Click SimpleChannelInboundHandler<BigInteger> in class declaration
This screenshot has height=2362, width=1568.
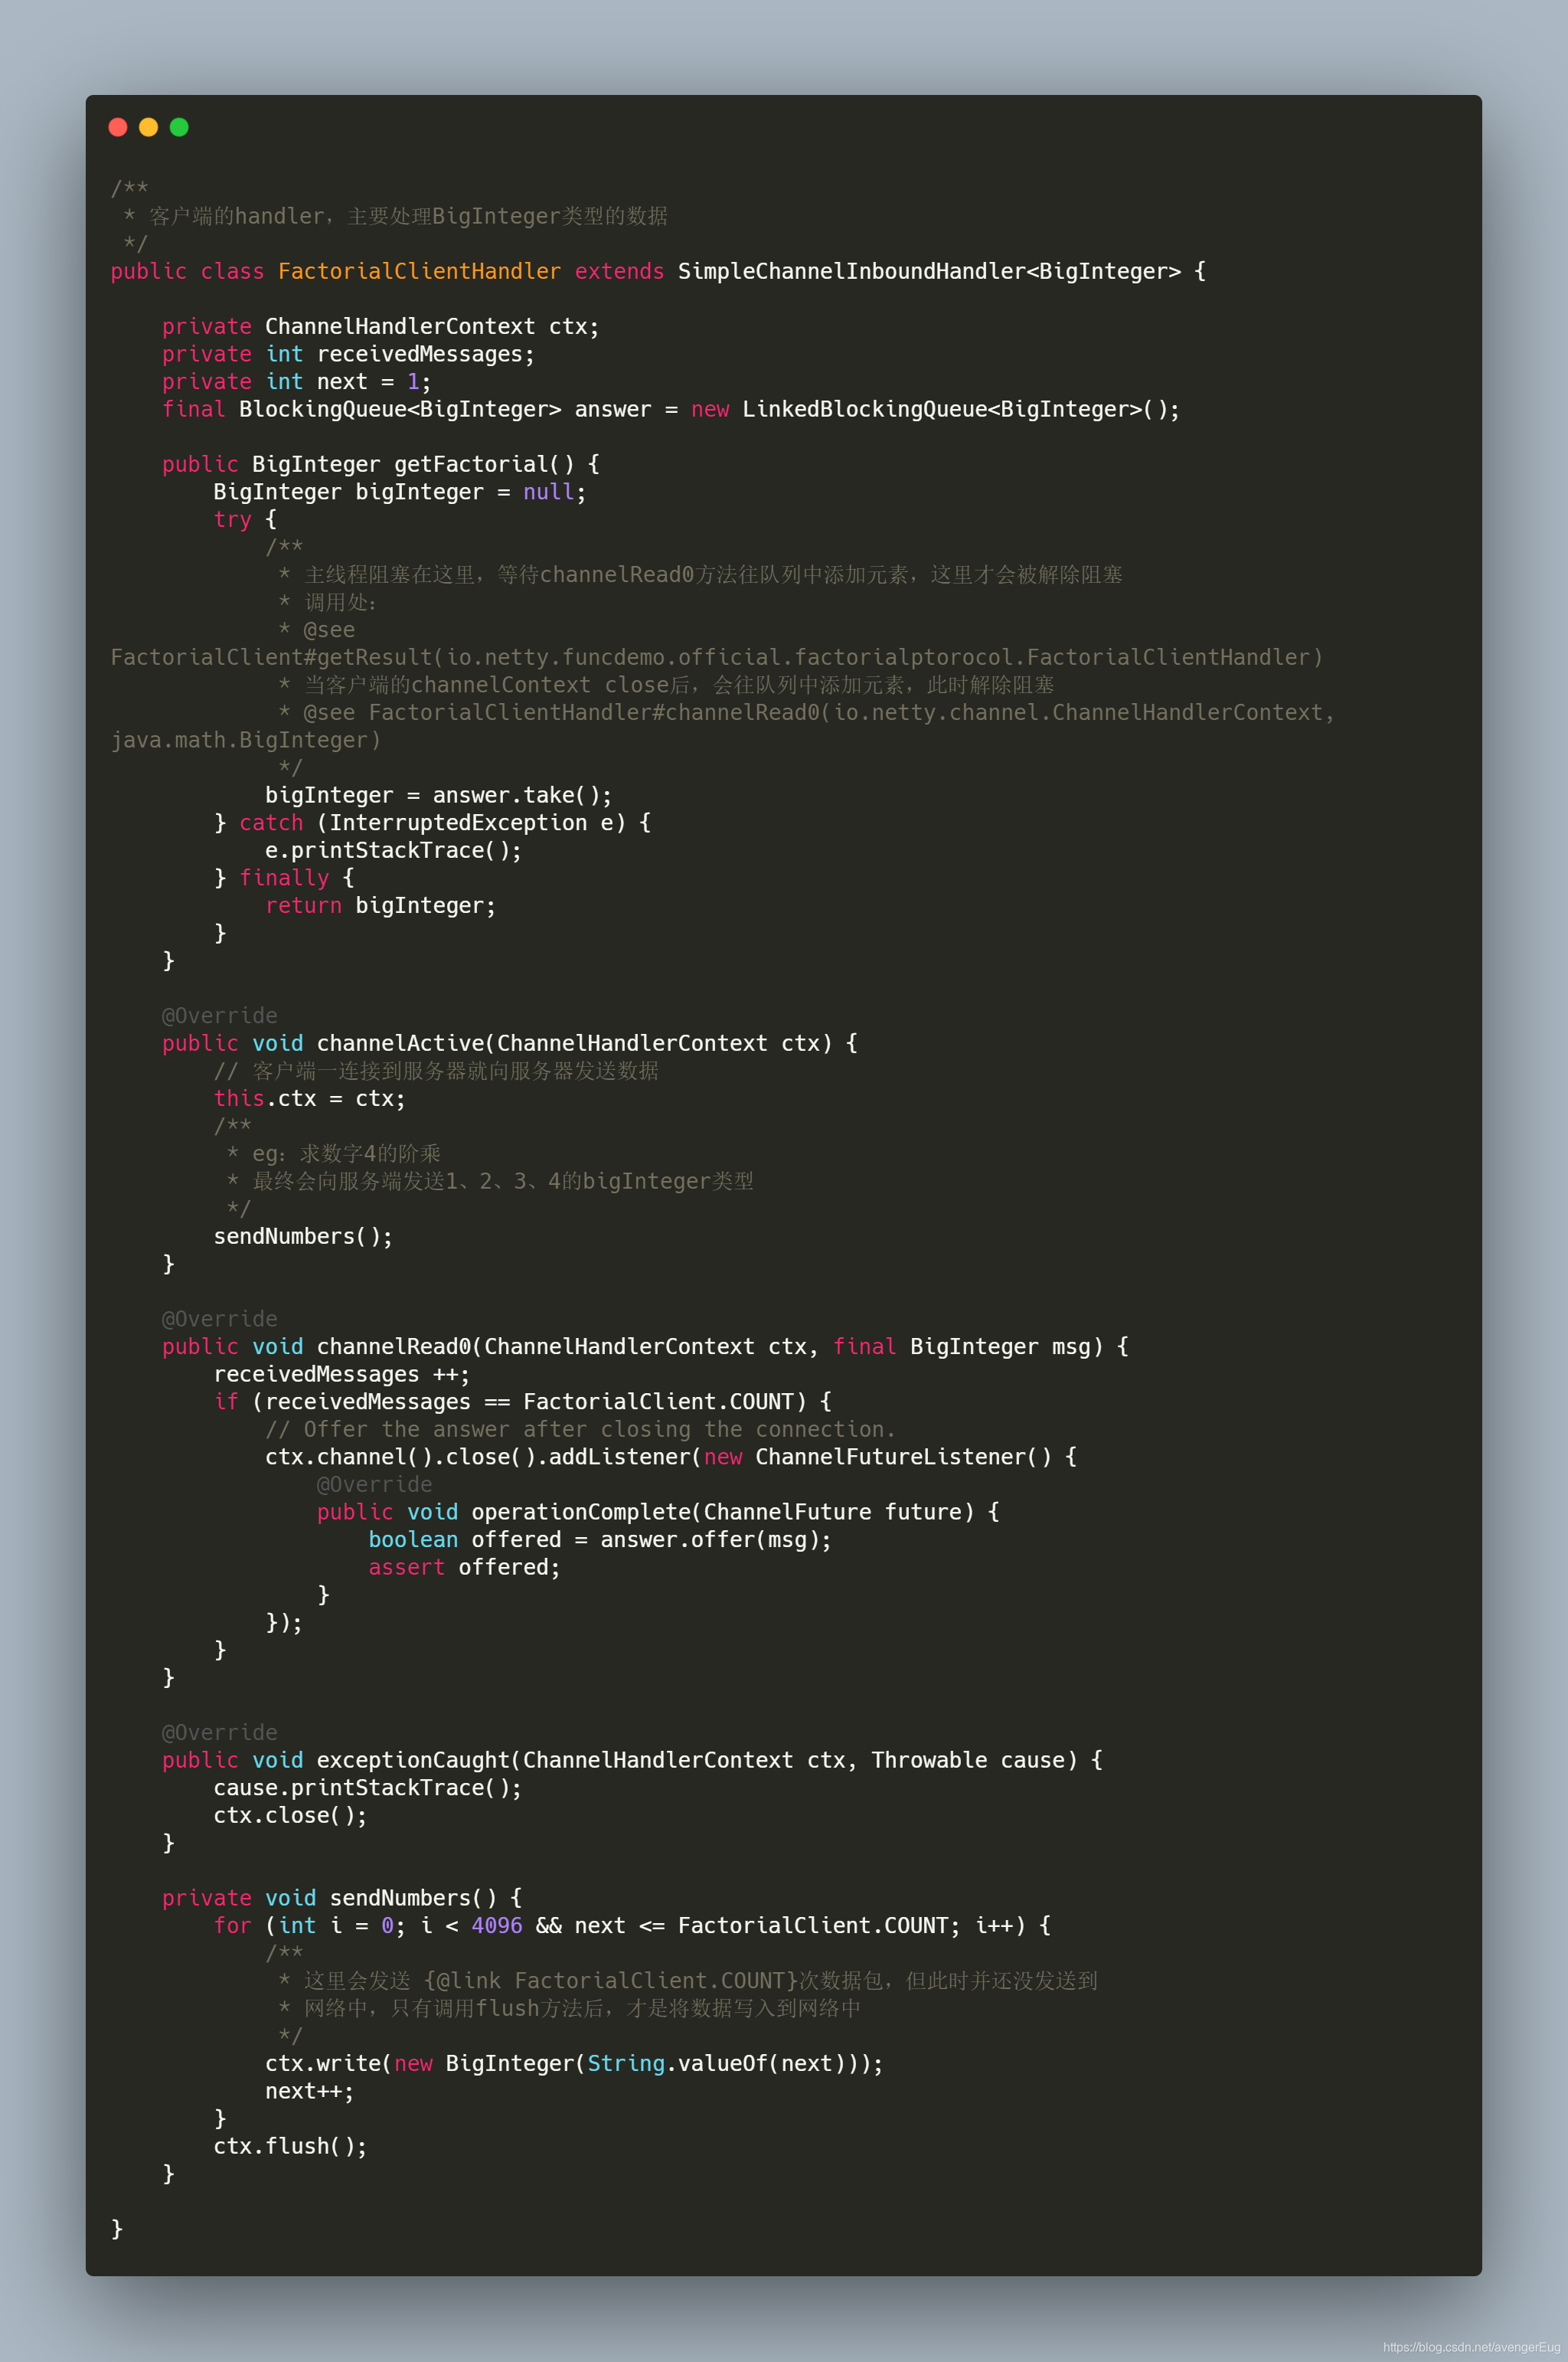click(x=929, y=271)
